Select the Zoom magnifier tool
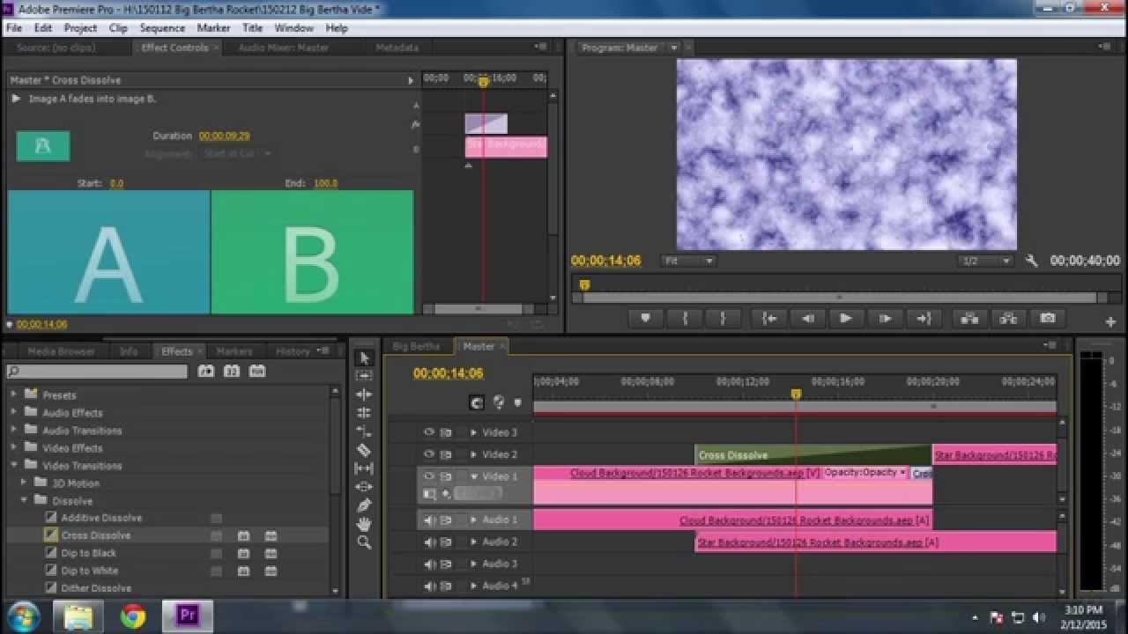Image resolution: width=1128 pixels, height=634 pixels. pos(364,542)
